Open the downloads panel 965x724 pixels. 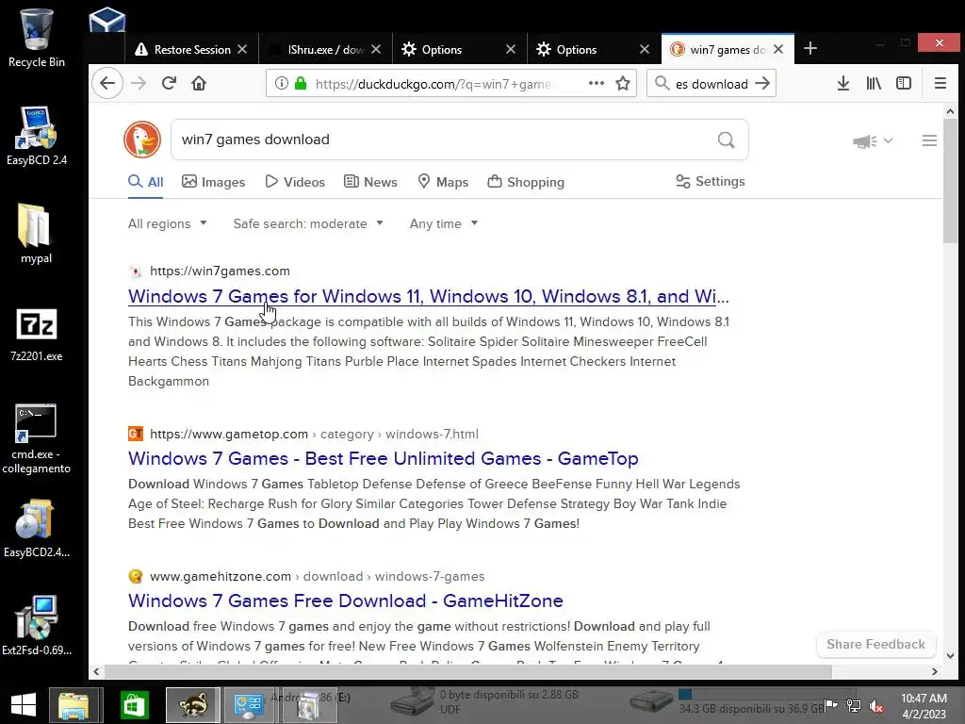click(x=843, y=83)
